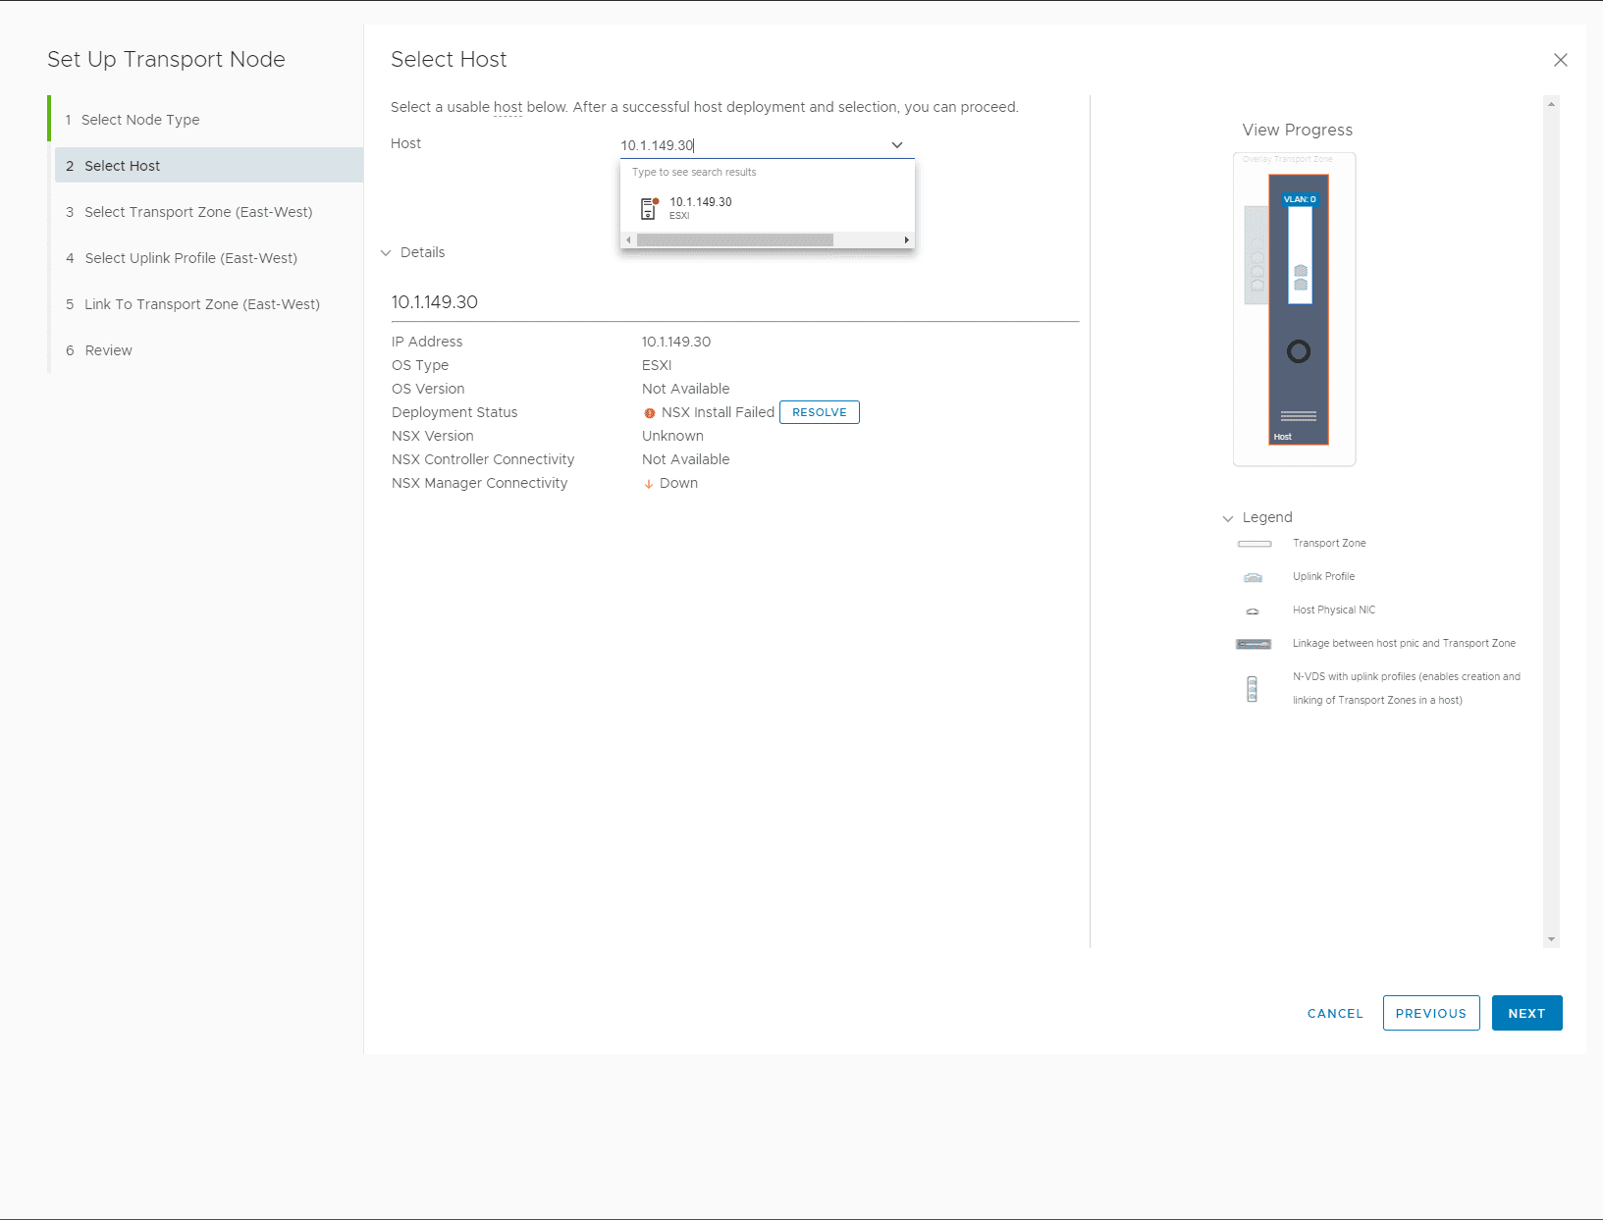
Task: Click into the Host search input field
Action: (751, 145)
